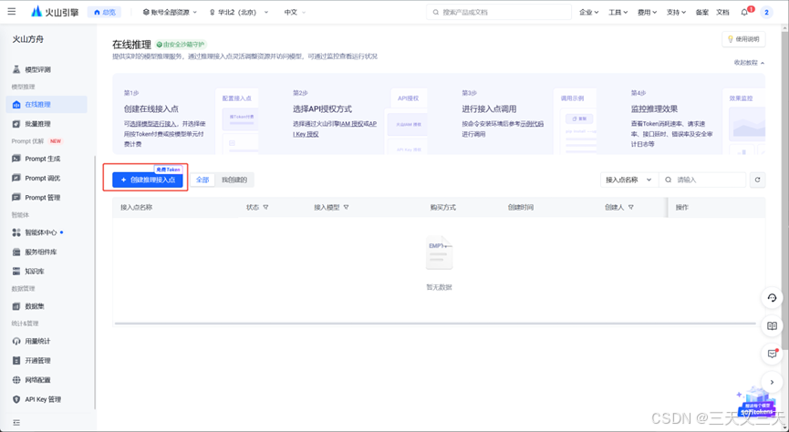Open the 备案 link in top bar

coord(702,12)
